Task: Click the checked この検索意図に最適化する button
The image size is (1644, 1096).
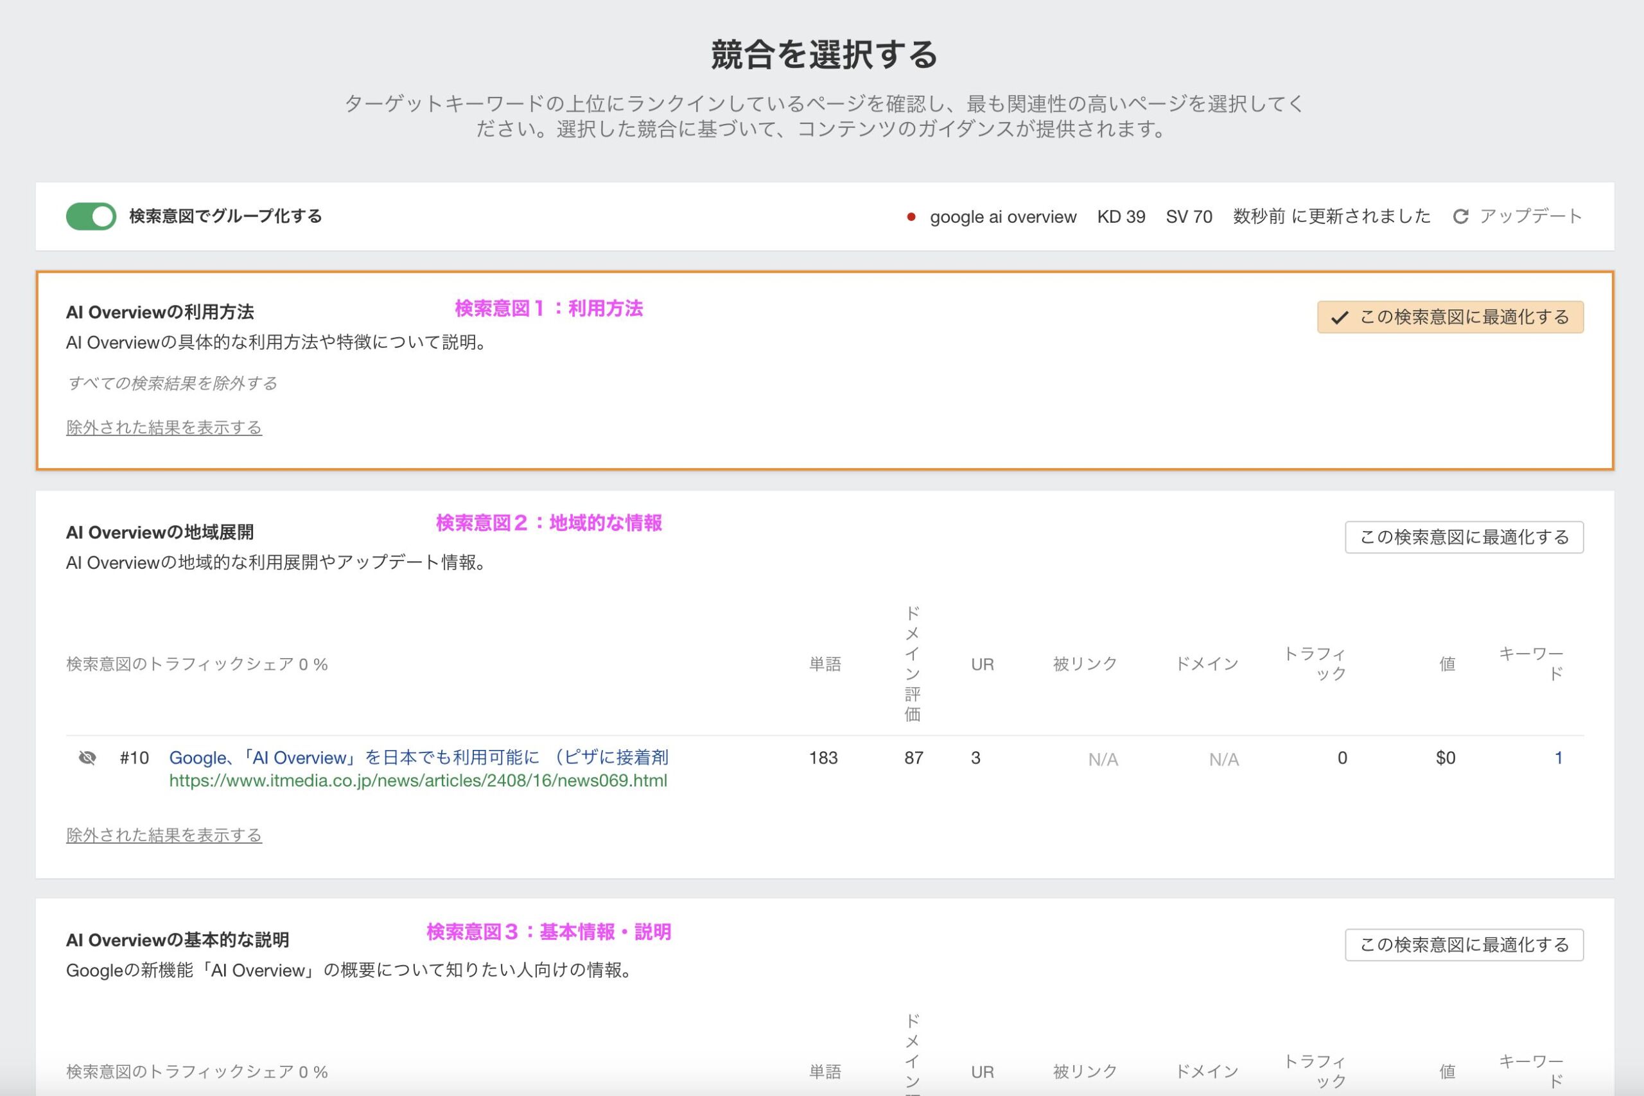Action: tap(1451, 317)
